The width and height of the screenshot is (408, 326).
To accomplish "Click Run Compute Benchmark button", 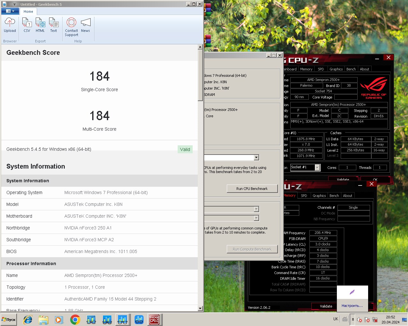I will click(252, 249).
